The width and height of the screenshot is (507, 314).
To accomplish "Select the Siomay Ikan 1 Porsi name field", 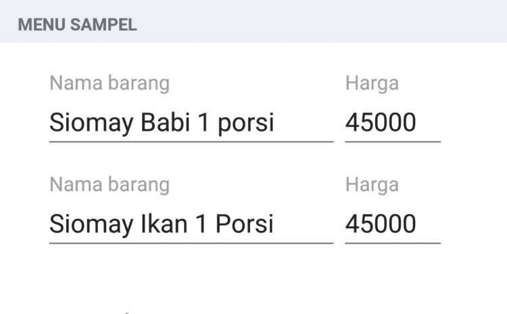I will coord(191,224).
